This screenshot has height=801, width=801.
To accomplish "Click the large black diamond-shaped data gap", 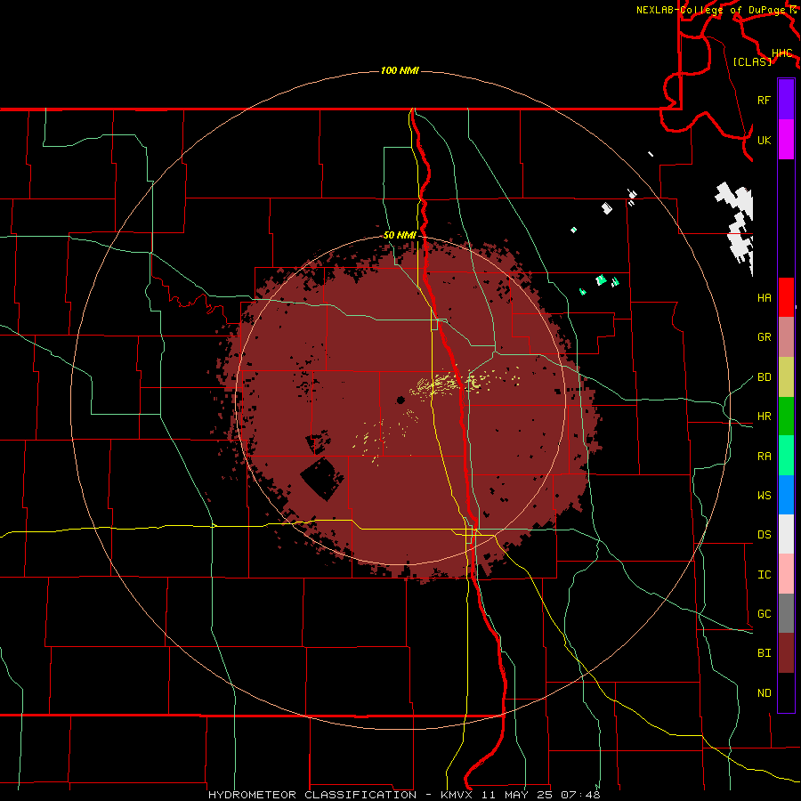I will (x=322, y=479).
